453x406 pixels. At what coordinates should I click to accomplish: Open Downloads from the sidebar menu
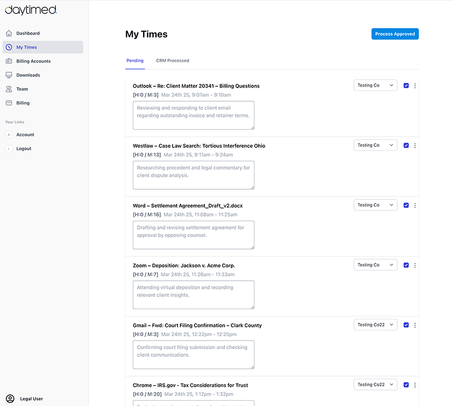(x=43, y=75)
